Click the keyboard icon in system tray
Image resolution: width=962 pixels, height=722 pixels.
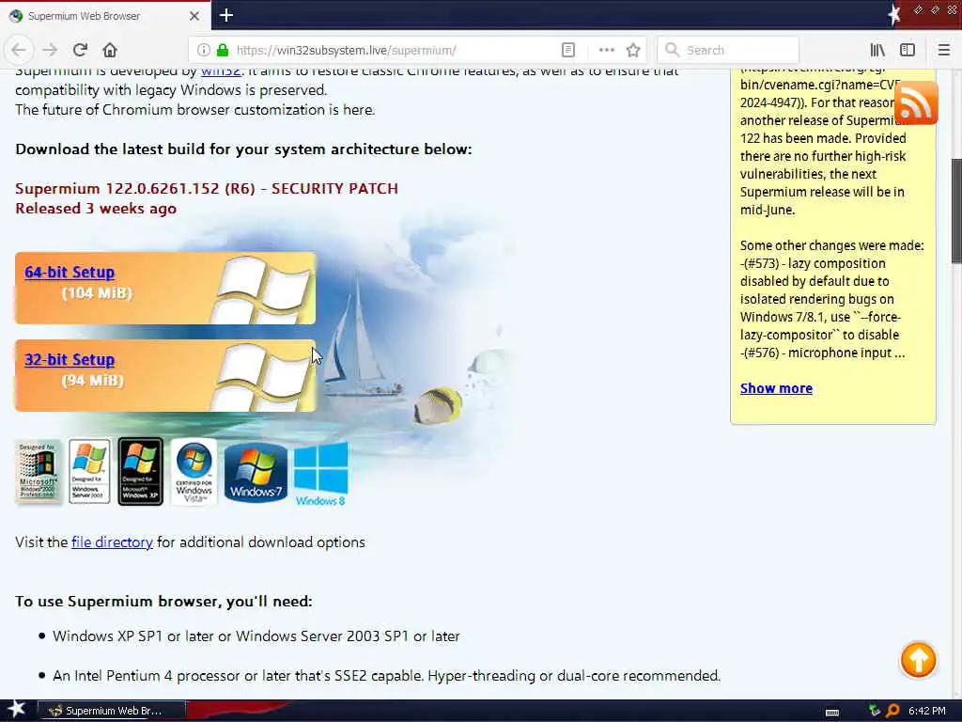pyautogui.click(x=832, y=712)
